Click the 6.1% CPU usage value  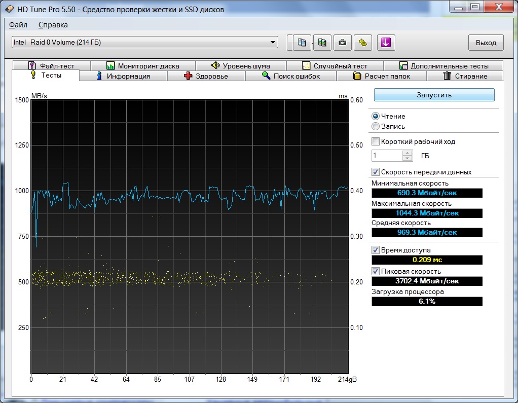click(x=427, y=301)
